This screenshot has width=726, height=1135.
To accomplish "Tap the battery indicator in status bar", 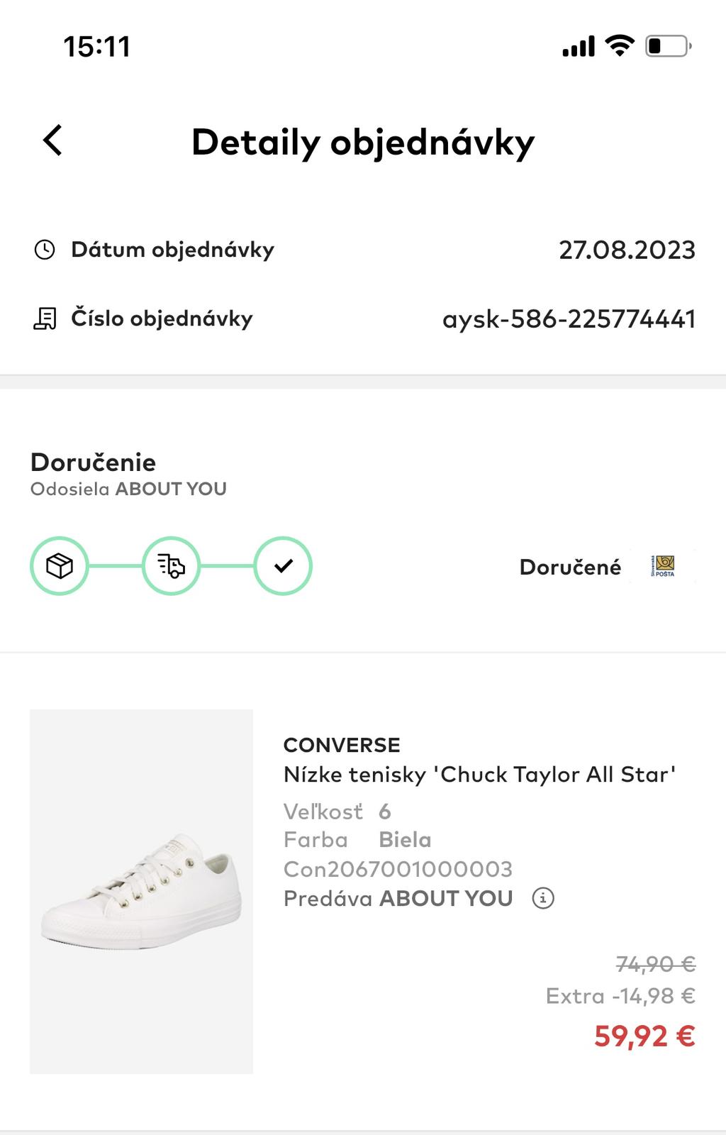I will coord(667,47).
